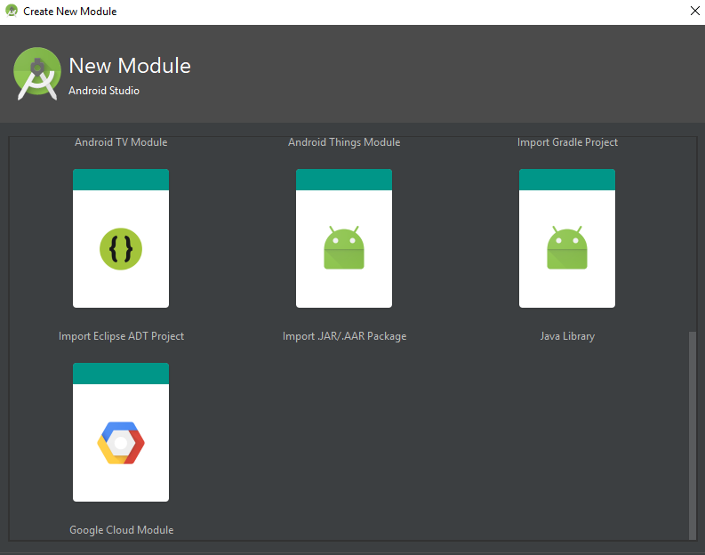
Task: Click the teal header of JAR/AAR Package card
Action: tap(344, 180)
